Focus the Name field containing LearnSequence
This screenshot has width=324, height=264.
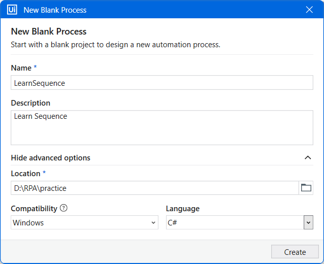coord(162,83)
